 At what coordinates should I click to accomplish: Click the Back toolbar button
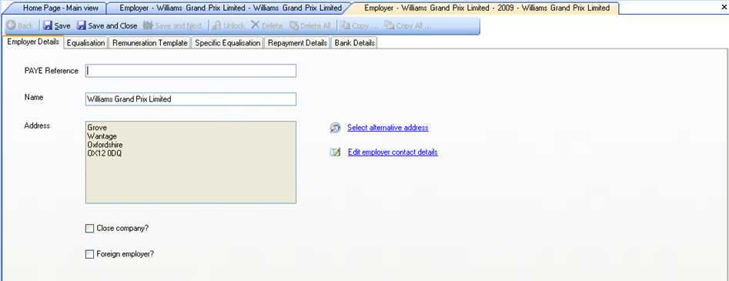19,25
